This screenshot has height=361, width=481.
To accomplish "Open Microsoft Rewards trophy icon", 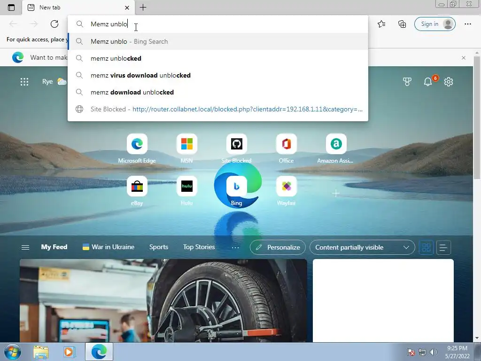I will click(x=407, y=82).
